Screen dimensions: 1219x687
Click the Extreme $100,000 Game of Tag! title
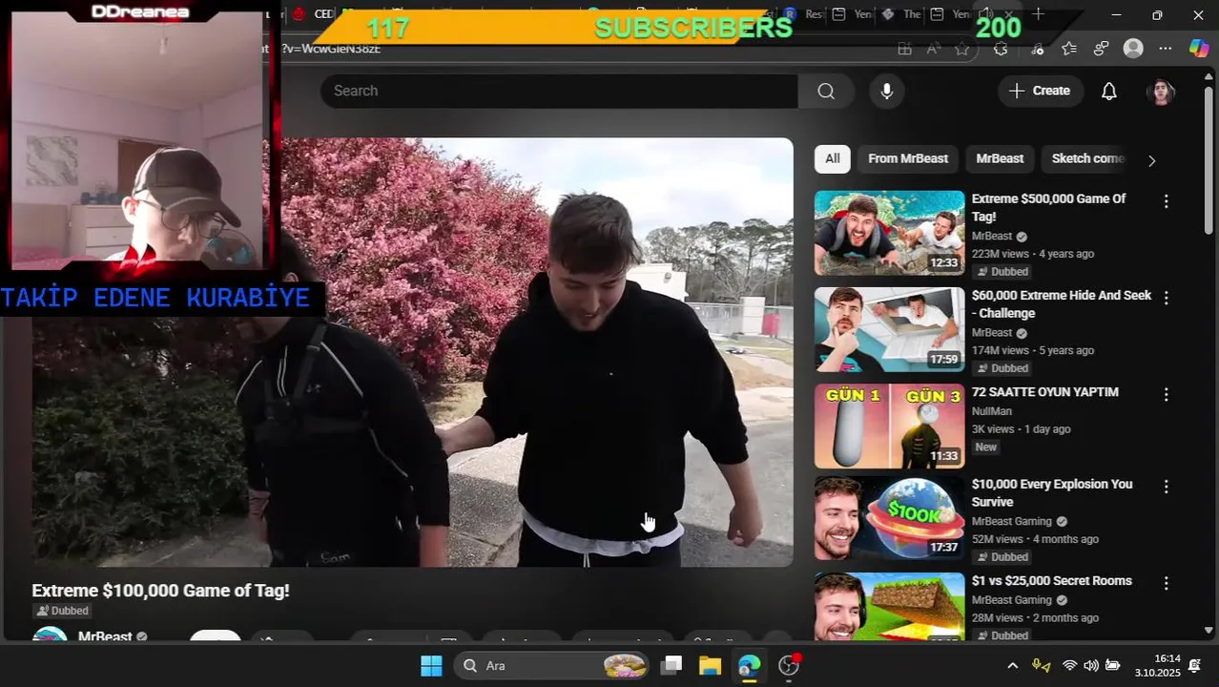tap(160, 591)
